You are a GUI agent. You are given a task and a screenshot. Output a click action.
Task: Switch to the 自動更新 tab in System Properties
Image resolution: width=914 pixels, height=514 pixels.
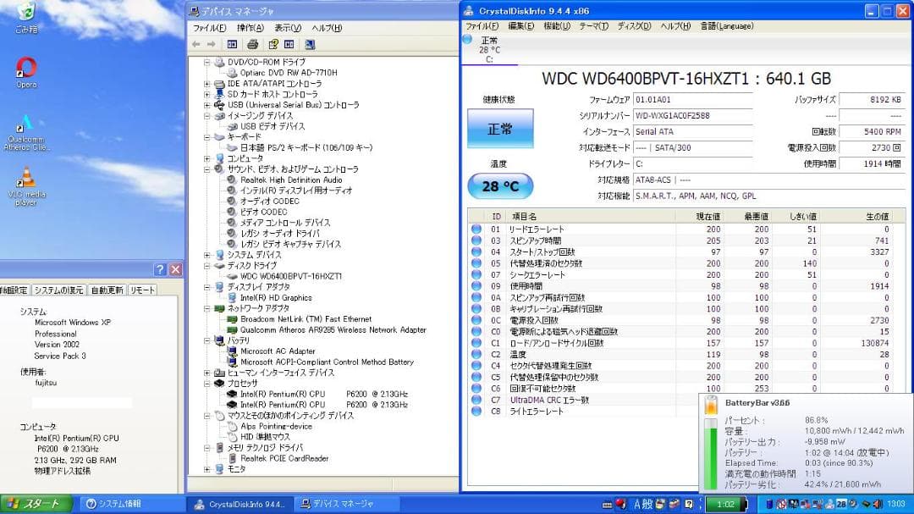(107, 290)
